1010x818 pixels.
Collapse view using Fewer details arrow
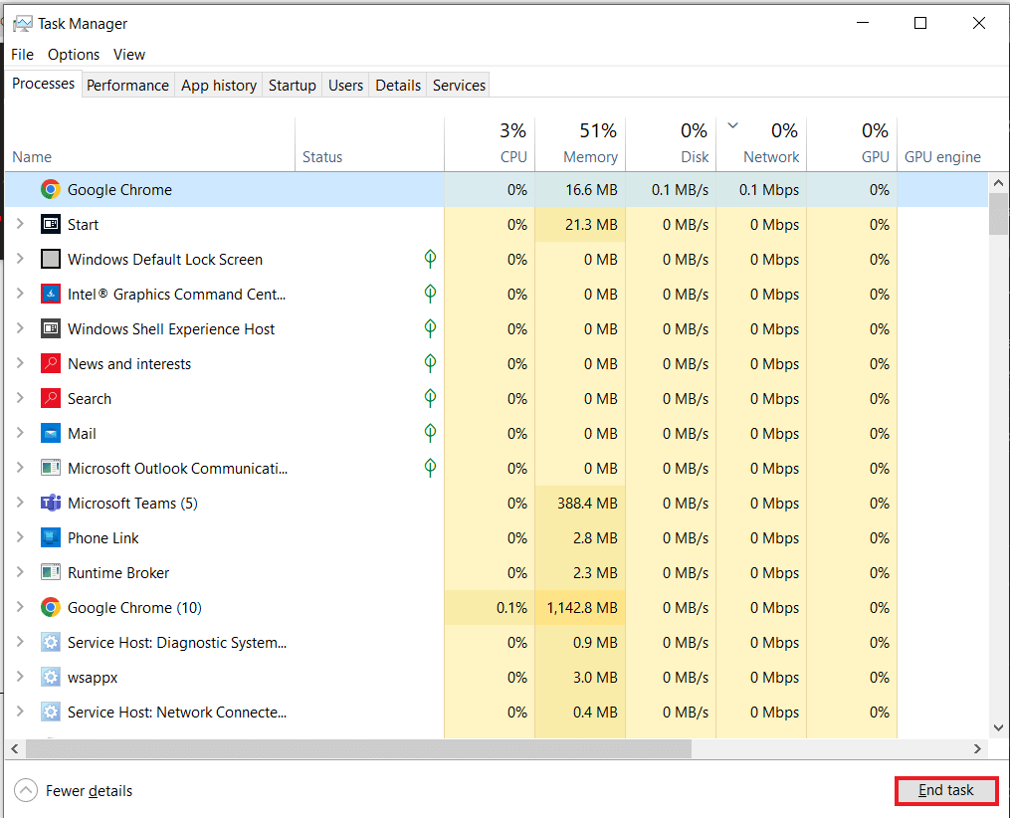(x=27, y=791)
